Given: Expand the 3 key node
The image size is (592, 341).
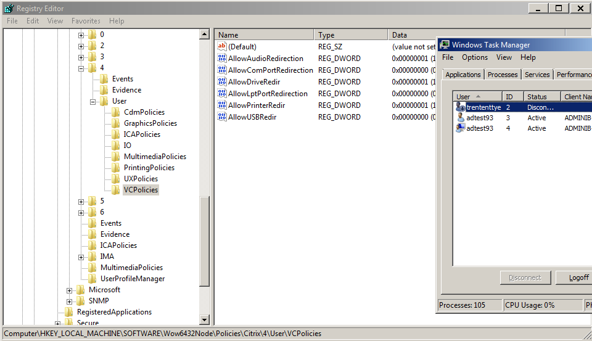Looking at the screenshot, I should tap(81, 57).
